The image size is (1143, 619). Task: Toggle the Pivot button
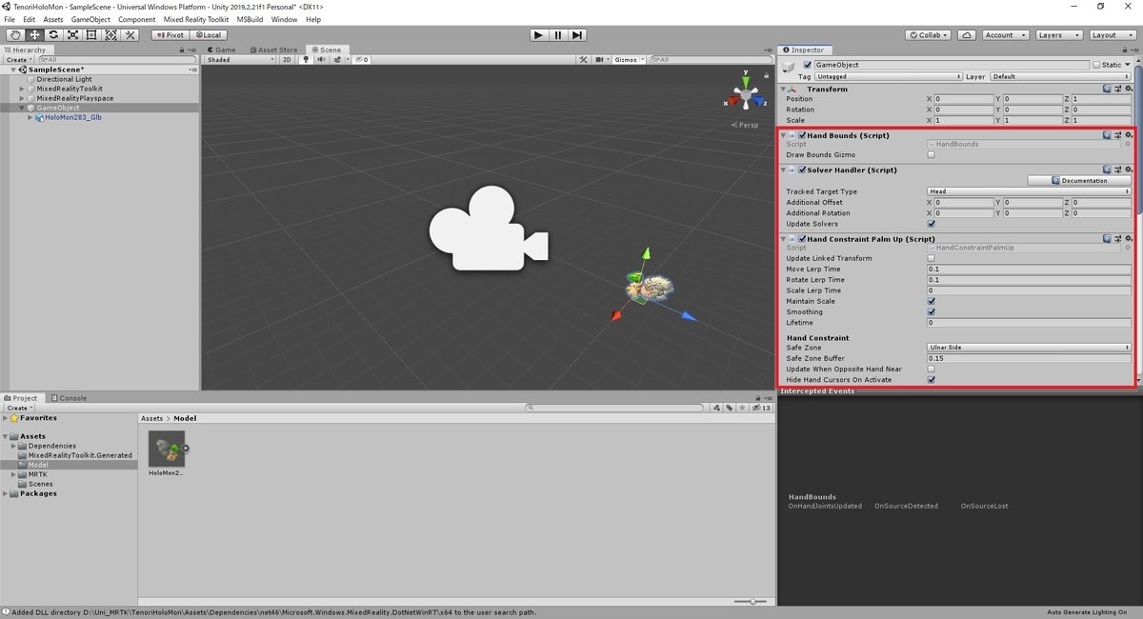click(170, 35)
